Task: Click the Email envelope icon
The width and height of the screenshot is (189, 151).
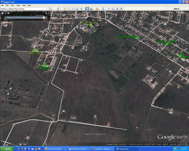Action: 109,9
